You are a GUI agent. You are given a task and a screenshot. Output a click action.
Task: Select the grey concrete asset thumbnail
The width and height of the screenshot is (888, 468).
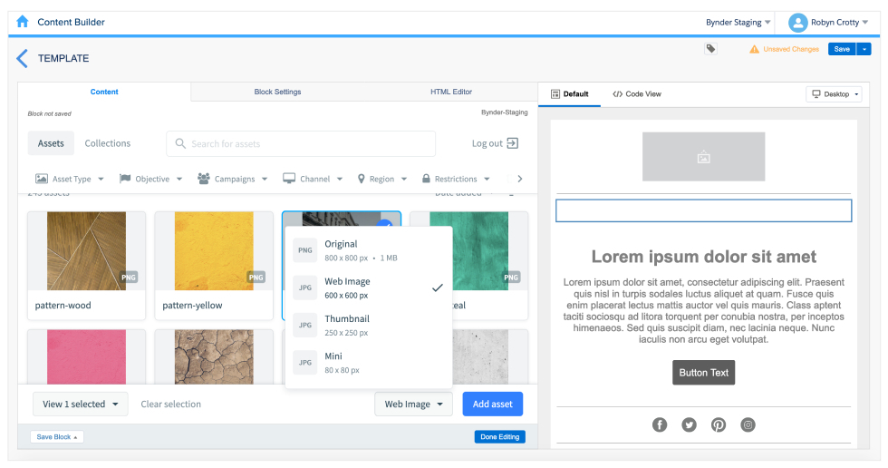(x=481, y=357)
